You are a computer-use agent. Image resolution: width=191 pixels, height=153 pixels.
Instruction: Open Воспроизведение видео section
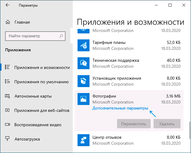37,125
